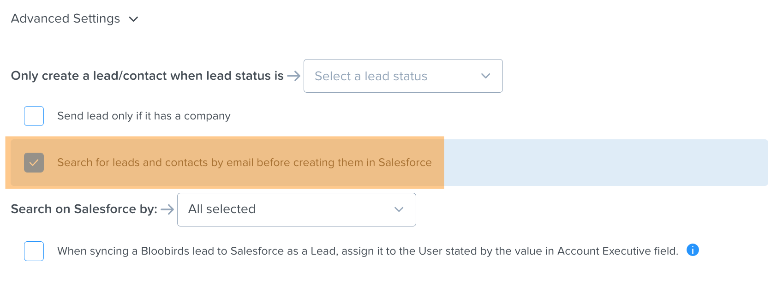Click the 'Search for leads and contacts' label text
777x292 pixels.
tap(245, 162)
